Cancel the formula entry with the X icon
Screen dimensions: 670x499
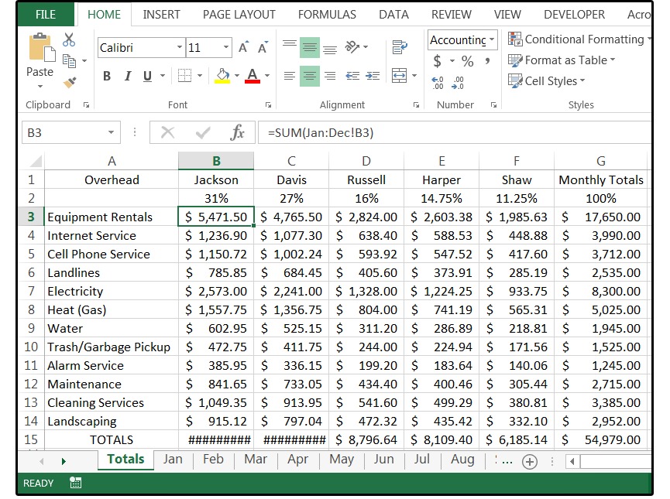pyautogui.click(x=167, y=133)
